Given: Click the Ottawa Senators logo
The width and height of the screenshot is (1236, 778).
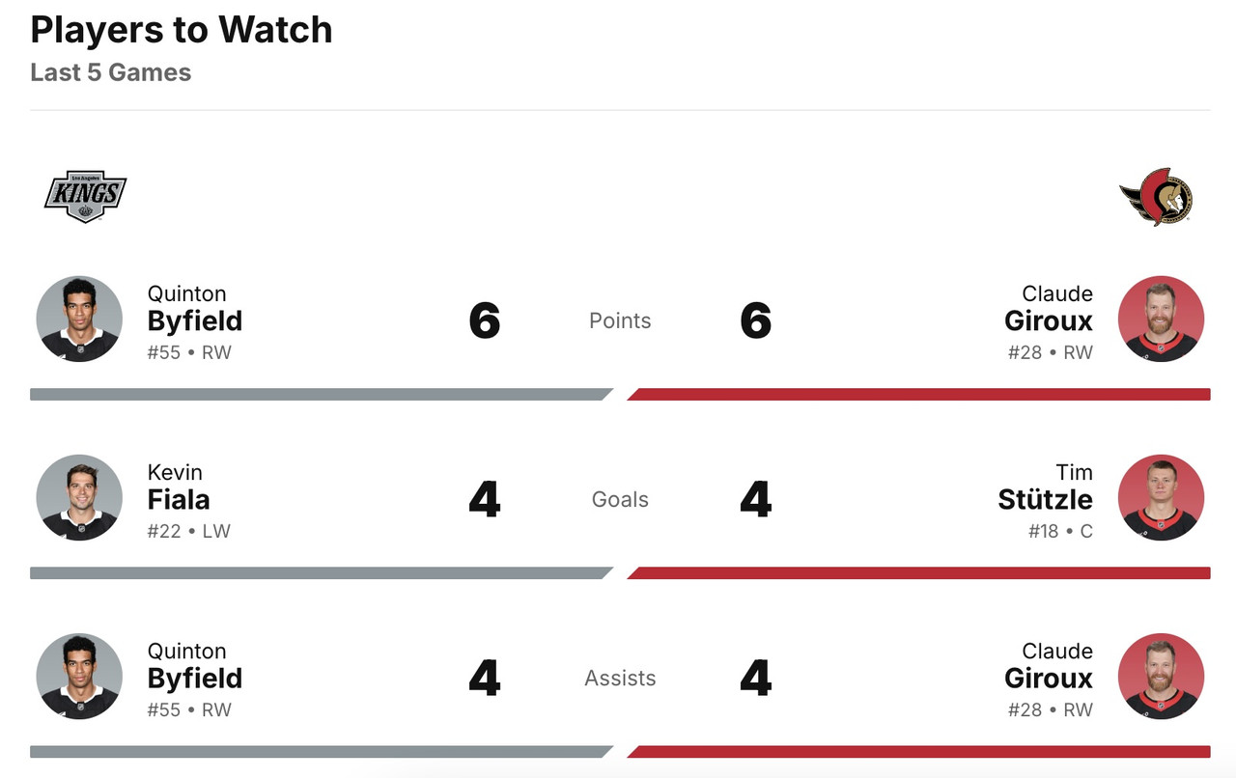Looking at the screenshot, I should [x=1156, y=196].
